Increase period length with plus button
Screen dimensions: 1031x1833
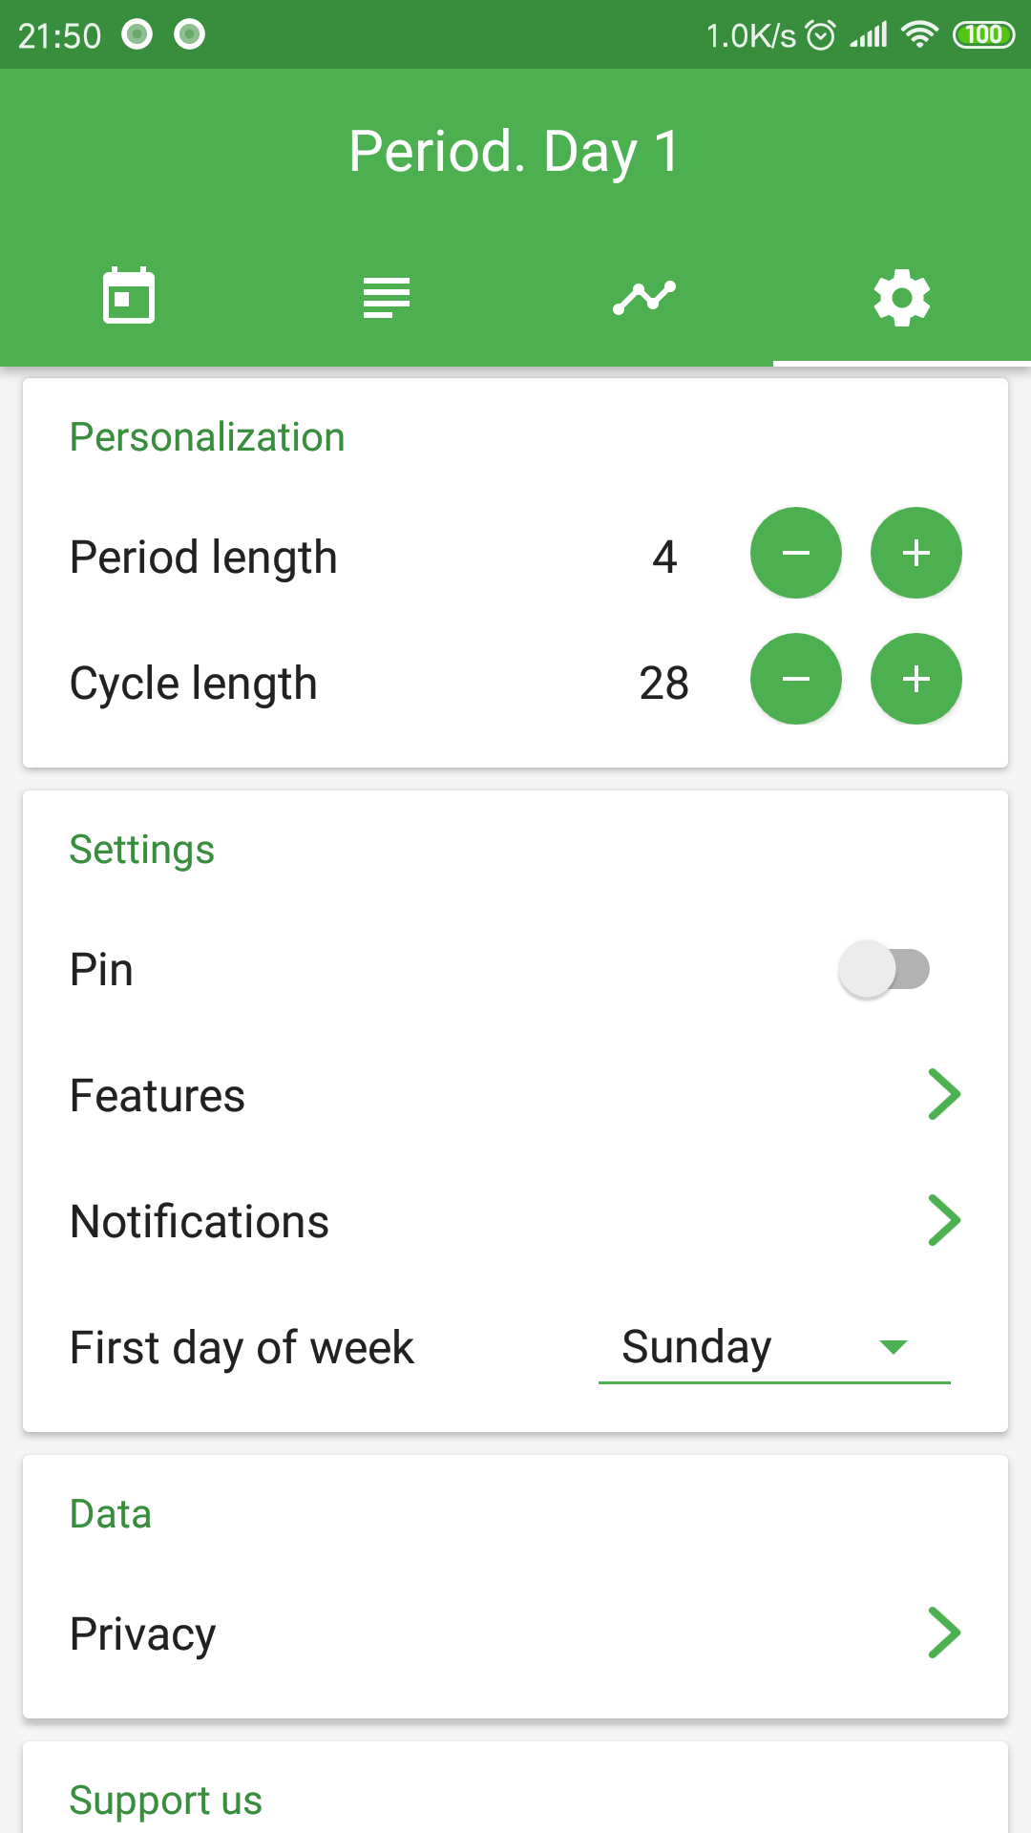(x=916, y=553)
